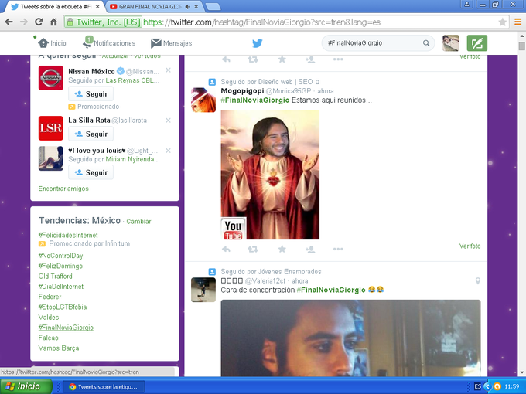Dismiss La Silla Rota suggestion
The image size is (526, 394).
(168, 121)
